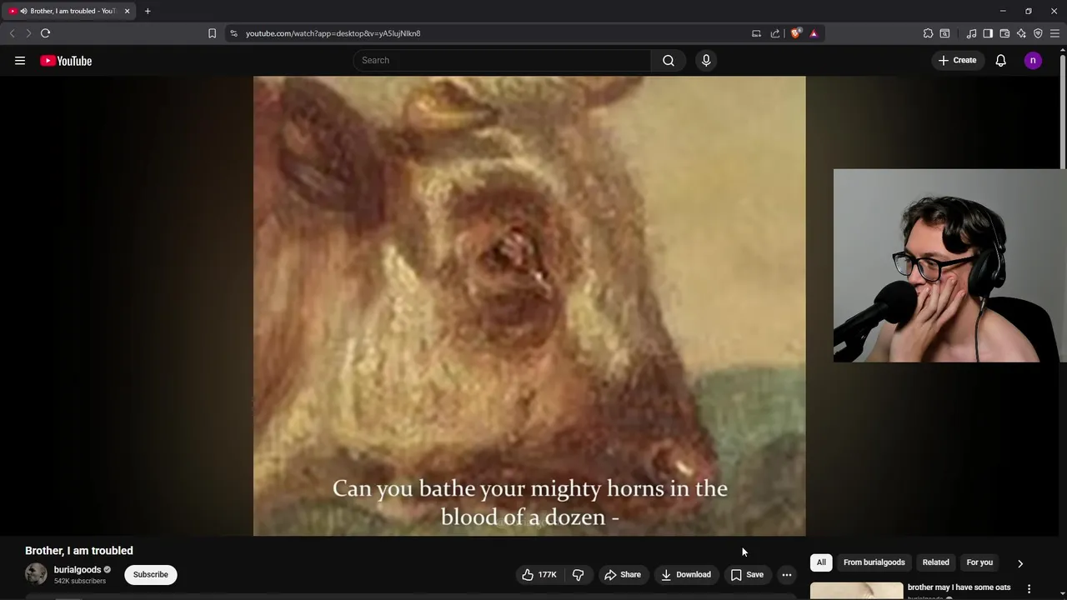Download the video
Image resolution: width=1067 pixels, height=600 pixels.
[686, 574]
